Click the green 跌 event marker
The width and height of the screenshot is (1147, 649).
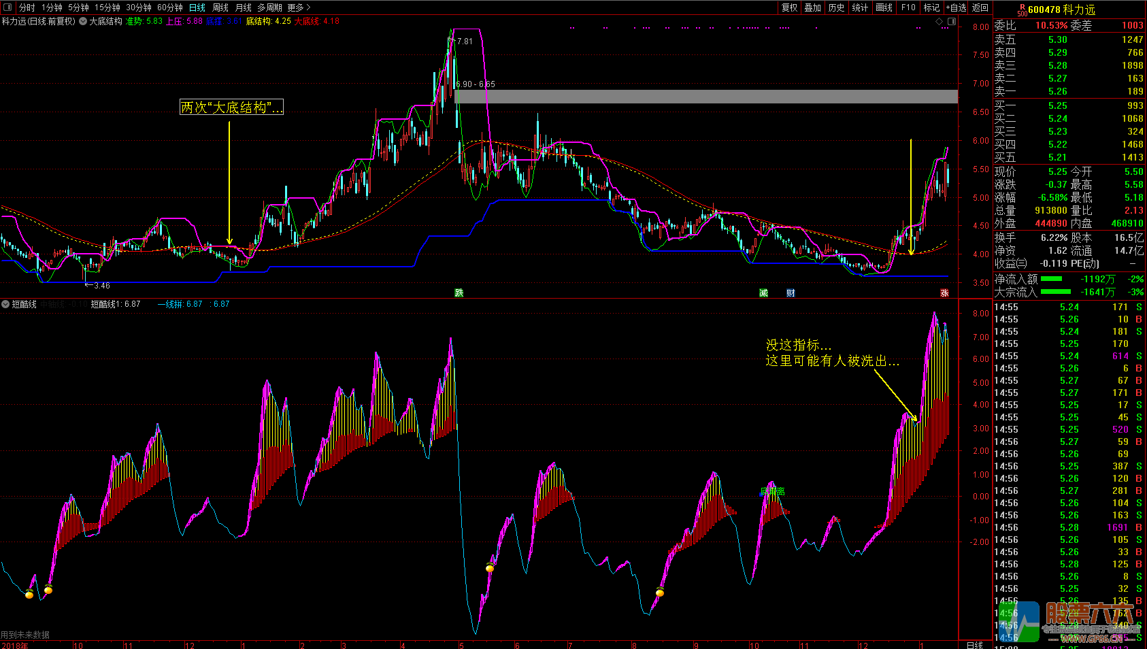click(459, 293)
